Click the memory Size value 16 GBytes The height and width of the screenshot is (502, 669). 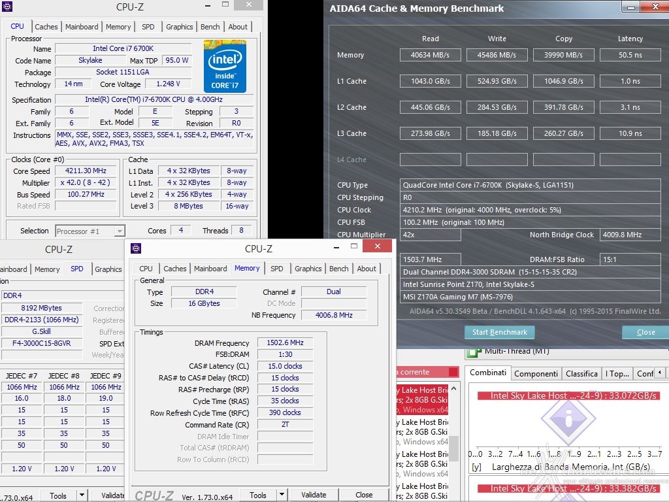tap(204, 303)
